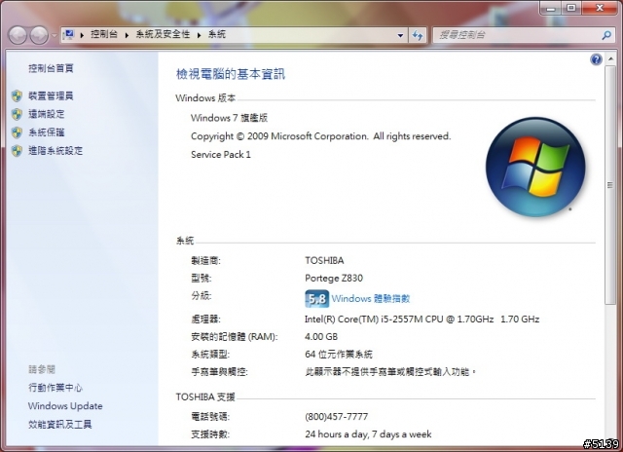
Task: Click shield icon beside 進階系統設定
Action: click(17, 151)
